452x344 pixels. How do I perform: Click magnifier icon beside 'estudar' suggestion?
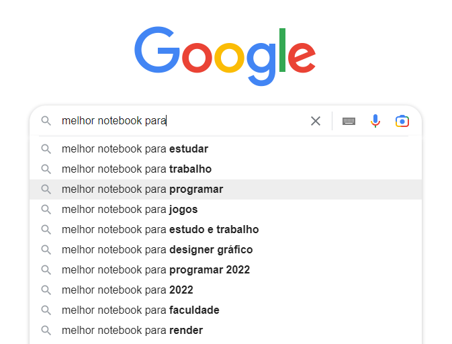[46, 149]
